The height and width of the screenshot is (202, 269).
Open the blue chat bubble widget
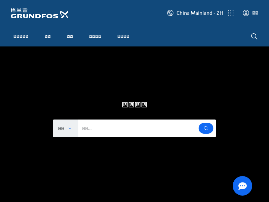242,186
